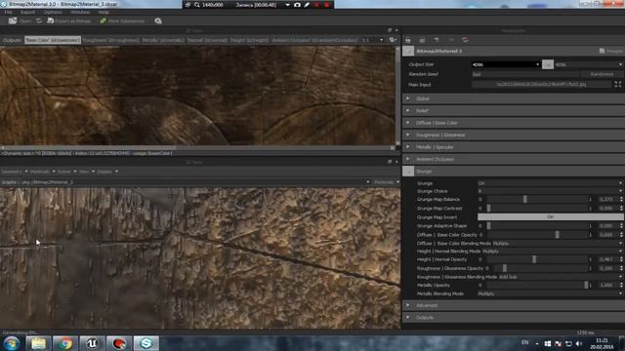Open the Help menu
The height and width of the screenshot is (351, 625).
click(x=104, y=12)
